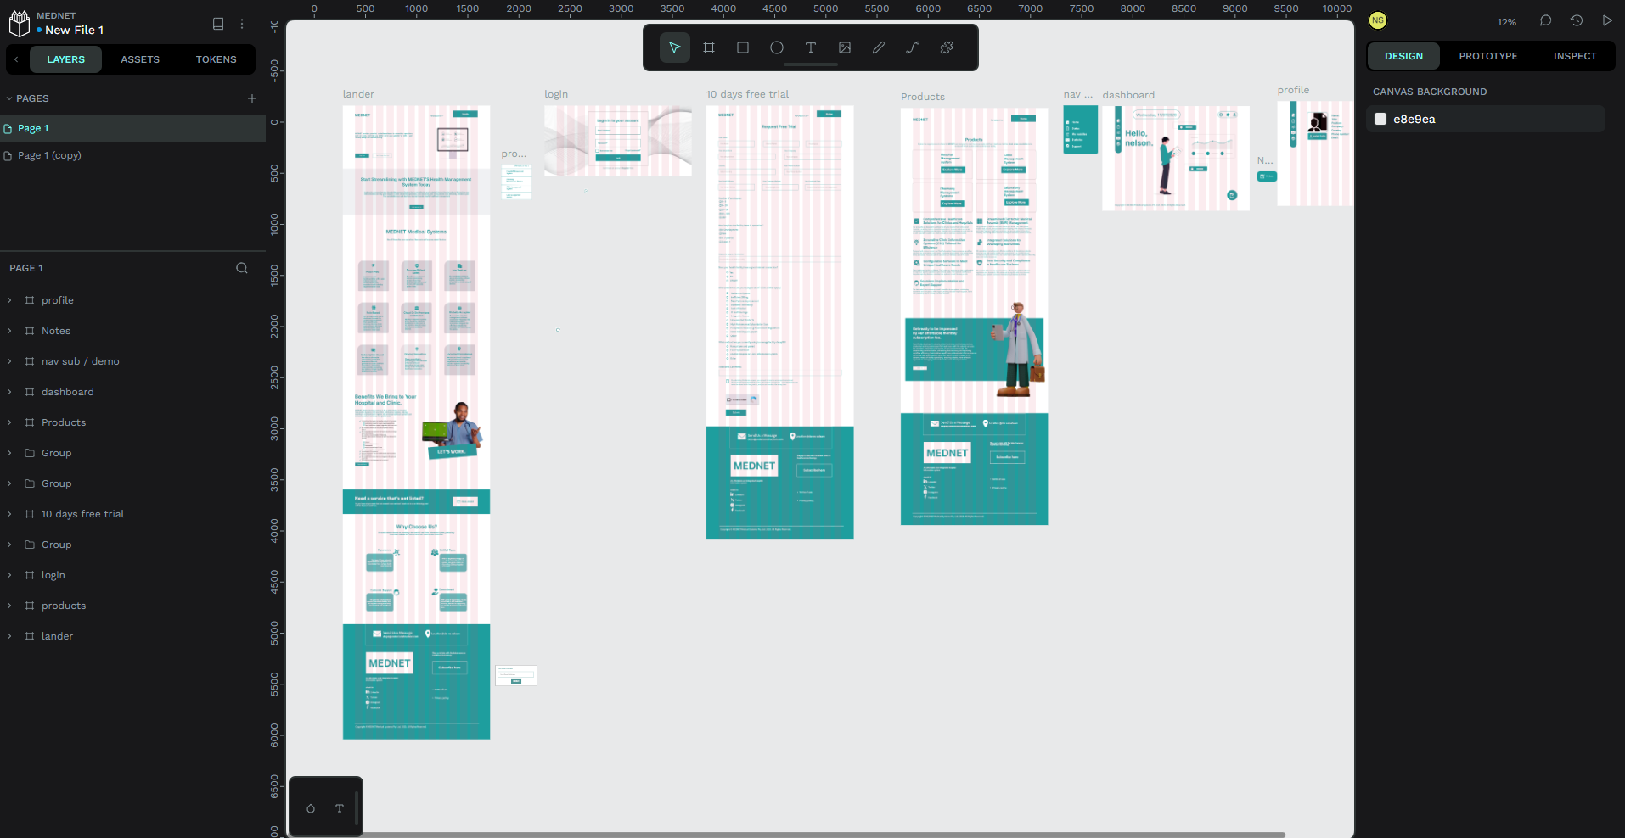Select the login layer
This screenshot has width=1625, height=838.
[x=53, y=575]
